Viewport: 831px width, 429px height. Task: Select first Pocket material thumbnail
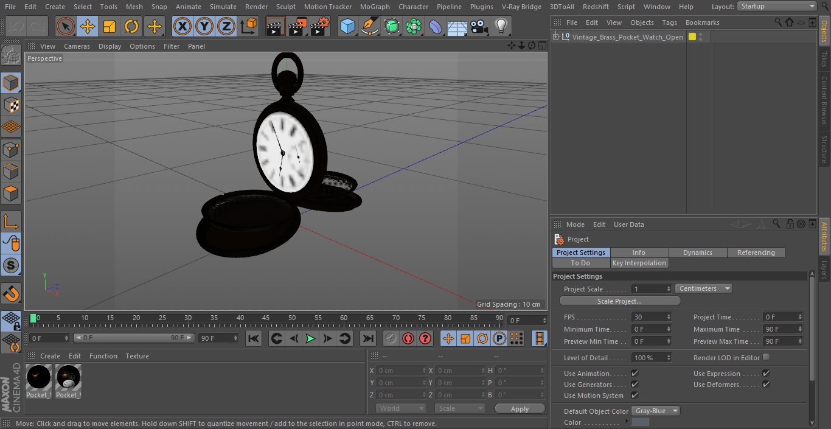coord(38,382)
